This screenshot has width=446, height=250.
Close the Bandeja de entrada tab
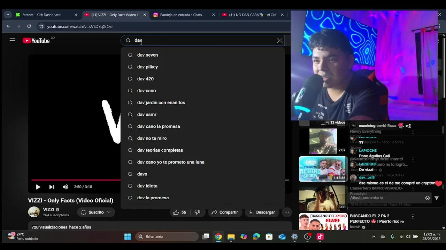point(214,15)
